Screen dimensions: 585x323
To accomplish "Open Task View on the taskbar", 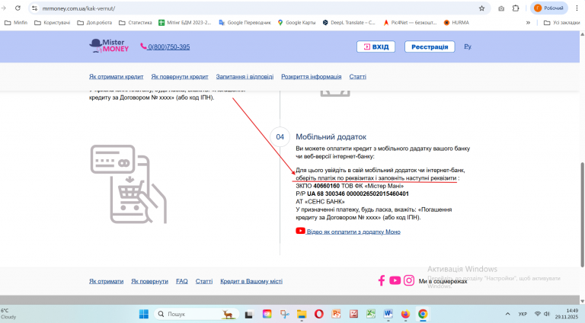I will point(249,315).
